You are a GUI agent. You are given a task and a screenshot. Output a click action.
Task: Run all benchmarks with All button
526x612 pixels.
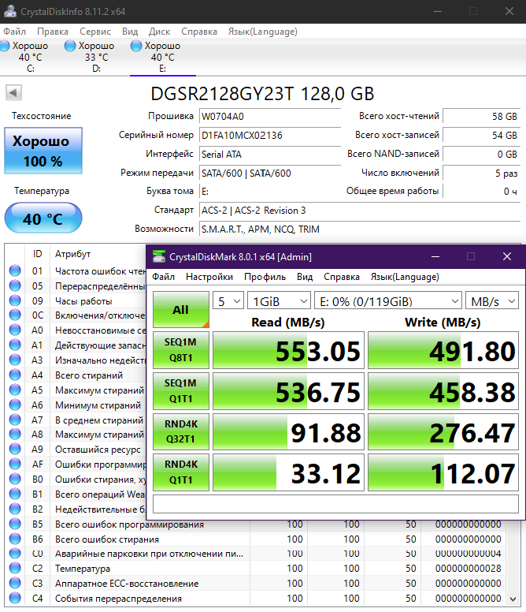(x=180, y=310)
